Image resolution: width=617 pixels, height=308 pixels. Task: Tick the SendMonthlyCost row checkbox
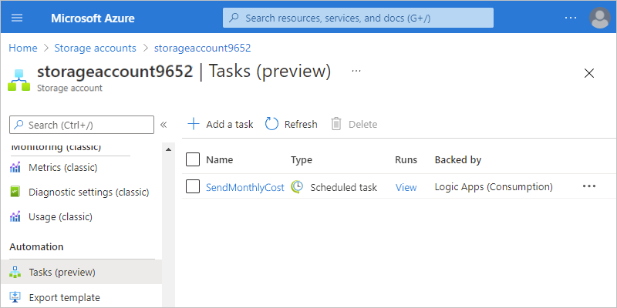(x=193, y=186)
